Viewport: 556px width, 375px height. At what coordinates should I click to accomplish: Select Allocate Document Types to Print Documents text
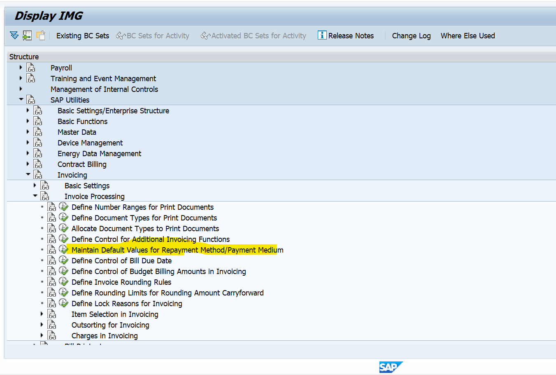(x=145, y=229)
